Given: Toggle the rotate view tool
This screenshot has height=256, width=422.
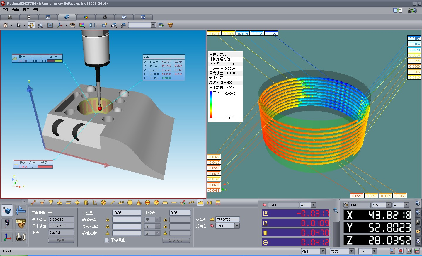Looking at the screenshot, I should tap(31, 25).
